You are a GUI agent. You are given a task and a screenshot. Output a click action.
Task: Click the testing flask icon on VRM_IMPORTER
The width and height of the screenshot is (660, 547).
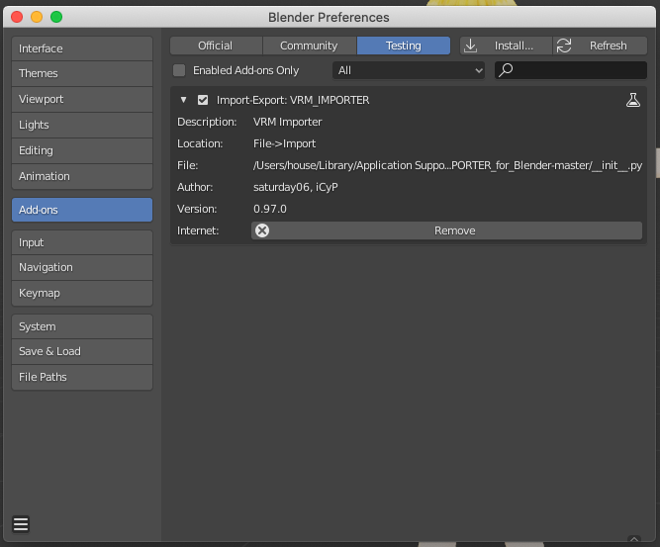[633, 100]
